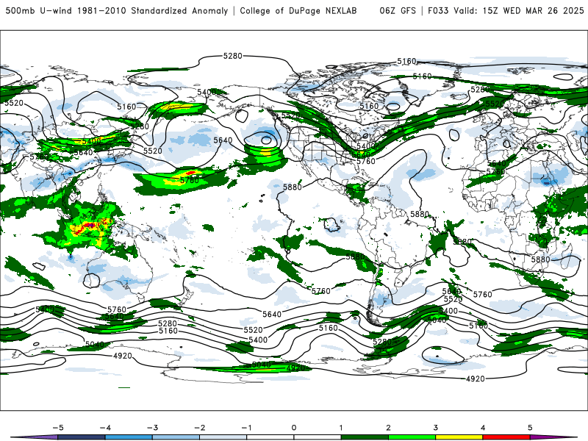Click the '0' colorbar scale label

click(293, 428)
